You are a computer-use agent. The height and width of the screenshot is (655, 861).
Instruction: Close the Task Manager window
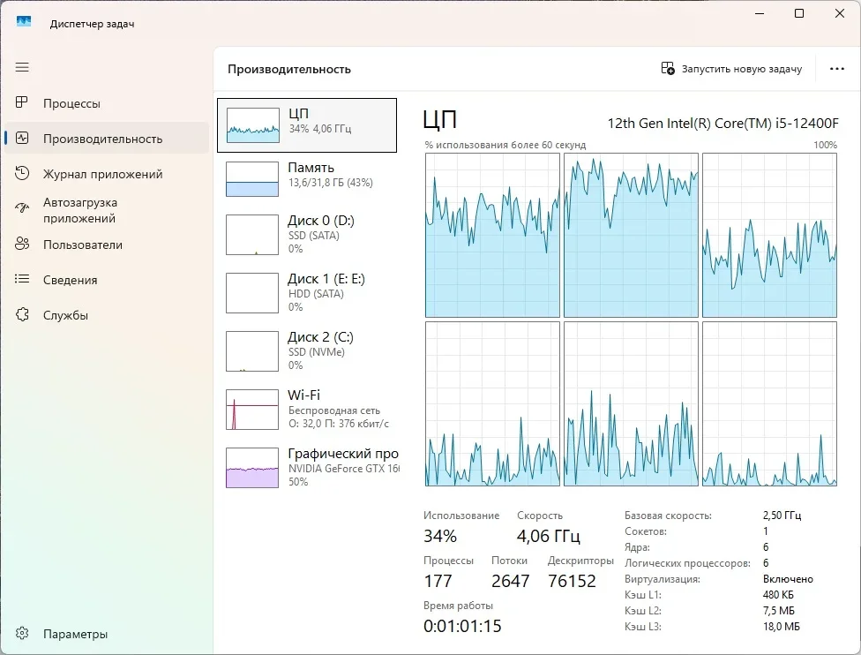pyautogui.click(x=840, y=13)
